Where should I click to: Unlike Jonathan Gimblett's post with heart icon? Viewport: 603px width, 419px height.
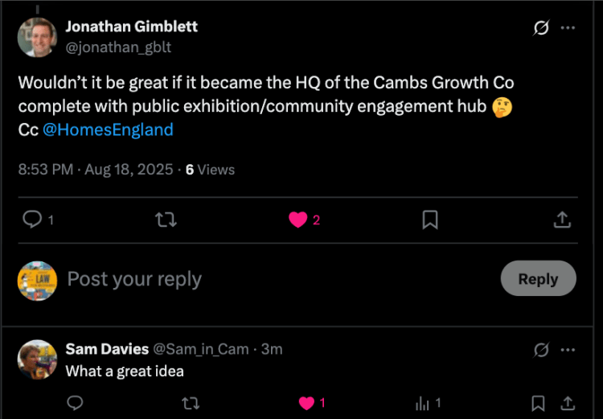(297, 219)
